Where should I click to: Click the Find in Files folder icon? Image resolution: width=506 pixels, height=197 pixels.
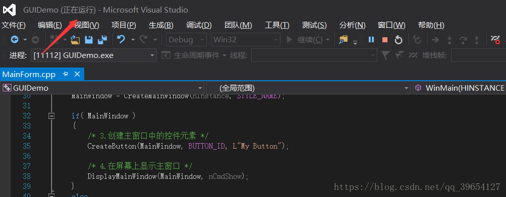point(344,40)
